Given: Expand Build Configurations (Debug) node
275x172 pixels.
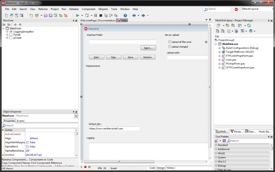Looking at the screenshot, I should 219,48.
